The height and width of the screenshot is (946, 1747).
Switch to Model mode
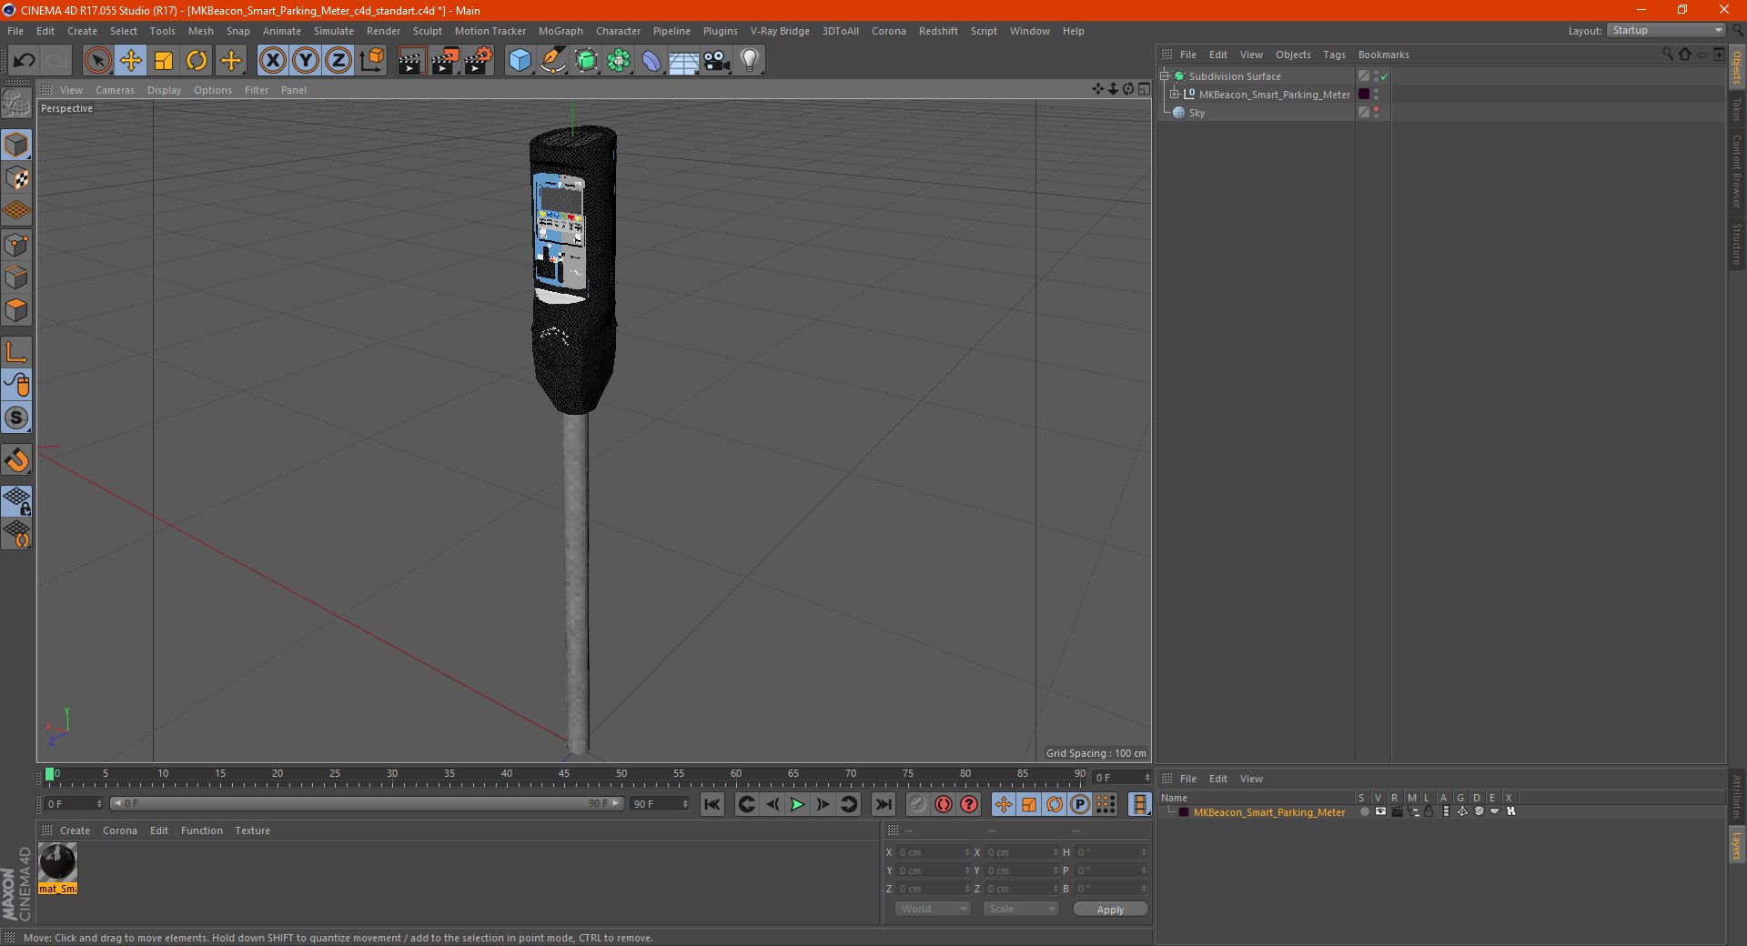tap(16, 146)
